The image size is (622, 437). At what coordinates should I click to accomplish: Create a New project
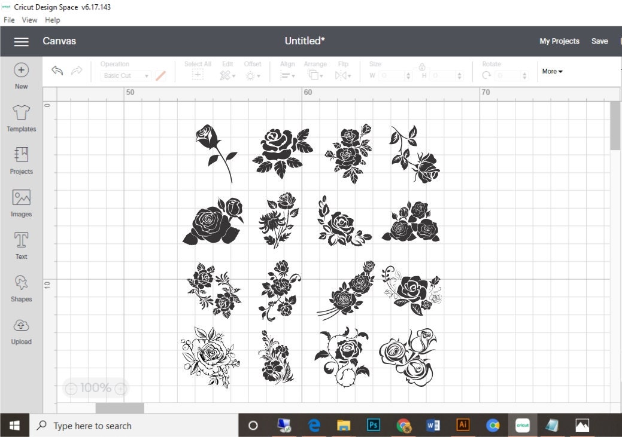[x=21, y=76]
